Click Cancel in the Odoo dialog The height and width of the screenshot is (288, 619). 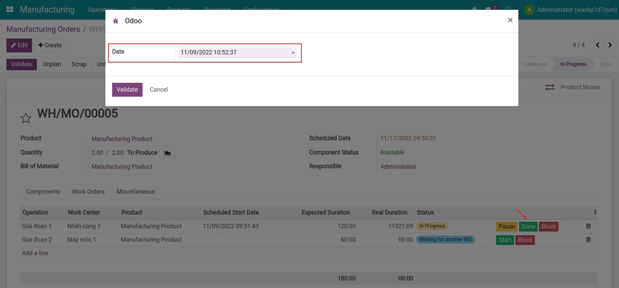[x=159, y=90]
